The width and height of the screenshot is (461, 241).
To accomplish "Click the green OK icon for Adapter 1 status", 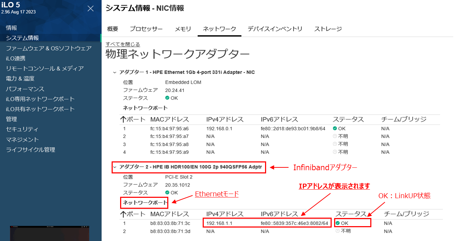I will [167, 98].
